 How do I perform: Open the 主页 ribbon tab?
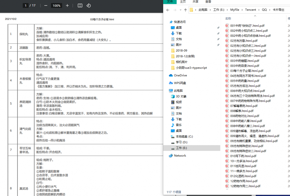(x=183, y=2)
